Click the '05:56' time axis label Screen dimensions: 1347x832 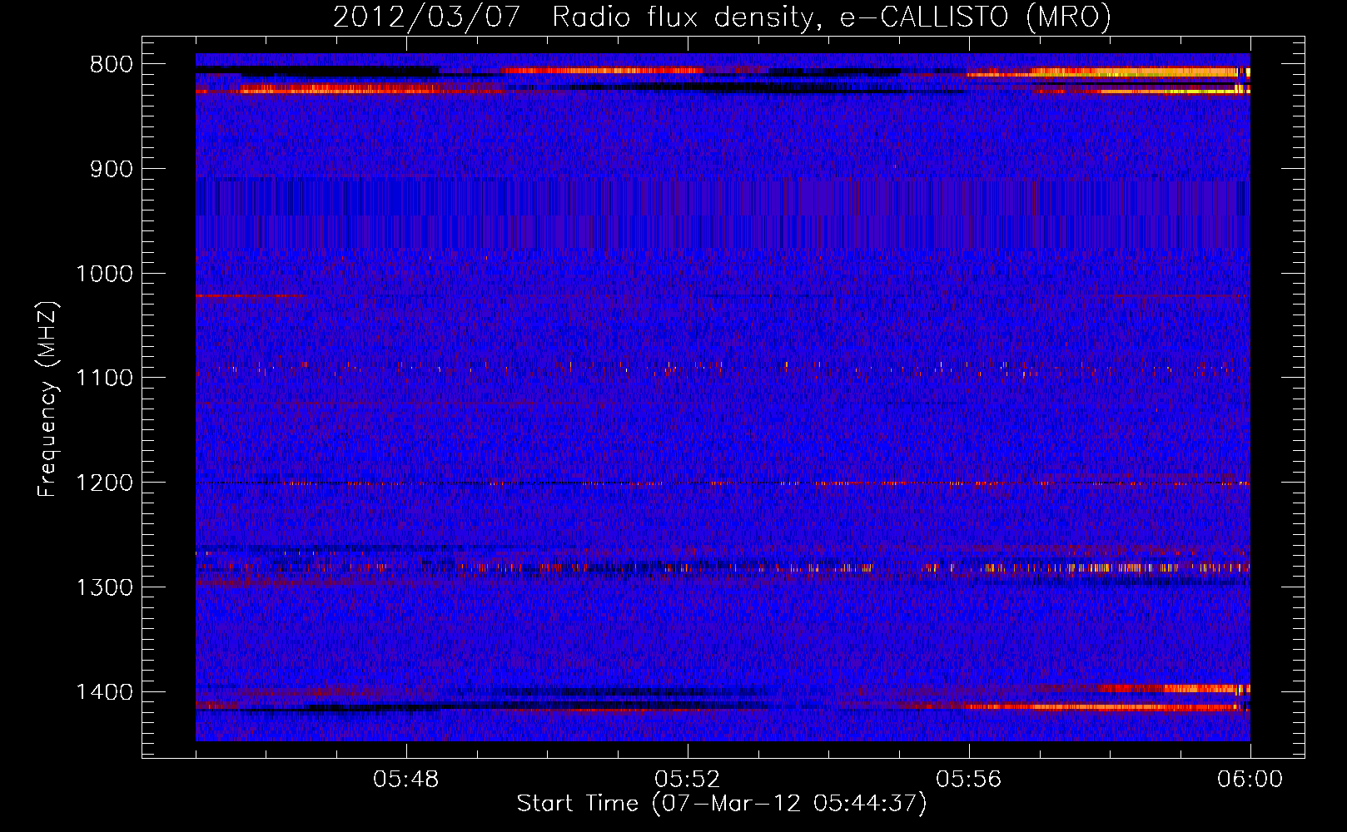click(x=969, y=780)
